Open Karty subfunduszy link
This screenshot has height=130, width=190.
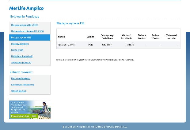pyautogui.click(x=21, y=78)
